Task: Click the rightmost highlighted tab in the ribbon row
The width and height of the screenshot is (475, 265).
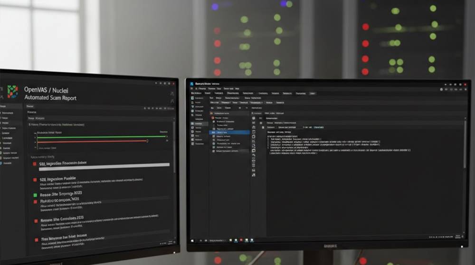Action: click(x=313, y=93)
